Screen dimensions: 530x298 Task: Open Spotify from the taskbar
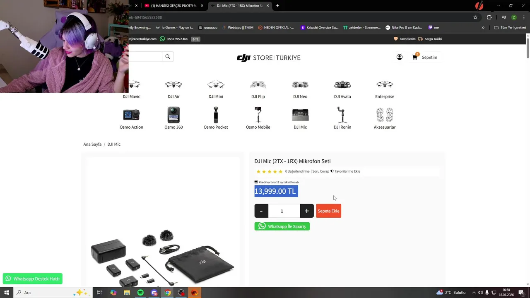coord(140,293)
